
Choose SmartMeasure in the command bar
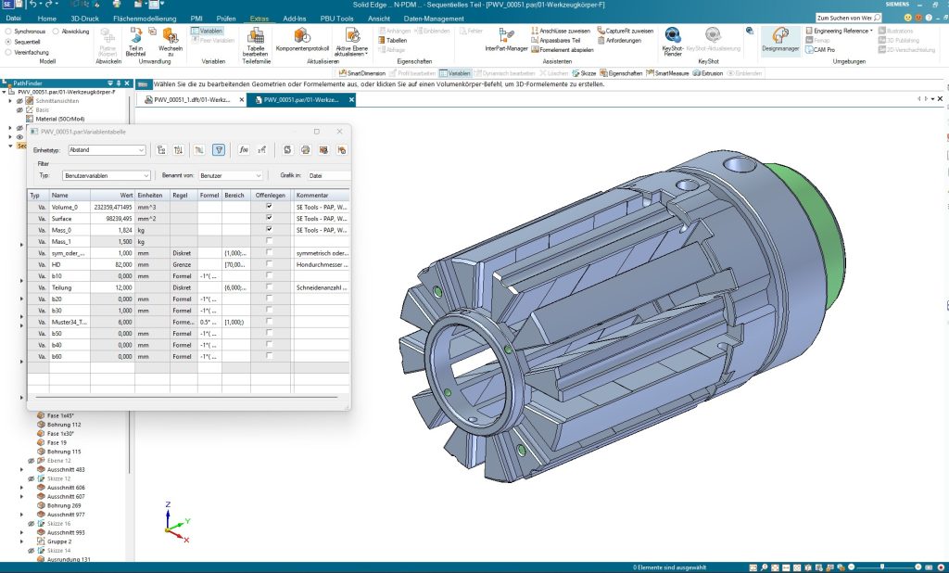(x=667, y=73)
